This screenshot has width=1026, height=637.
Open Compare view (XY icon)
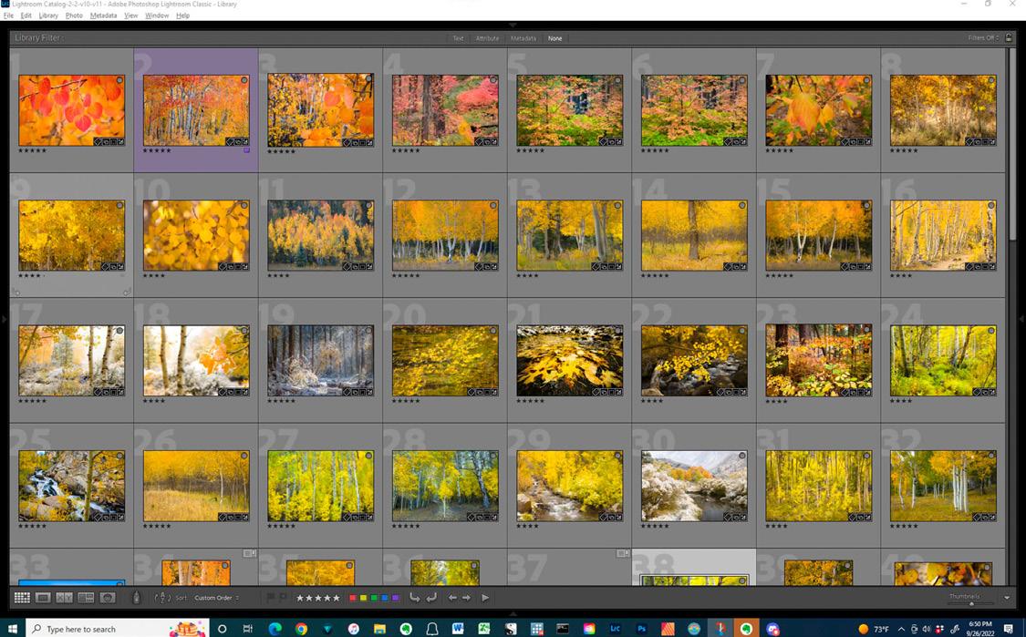64,598
